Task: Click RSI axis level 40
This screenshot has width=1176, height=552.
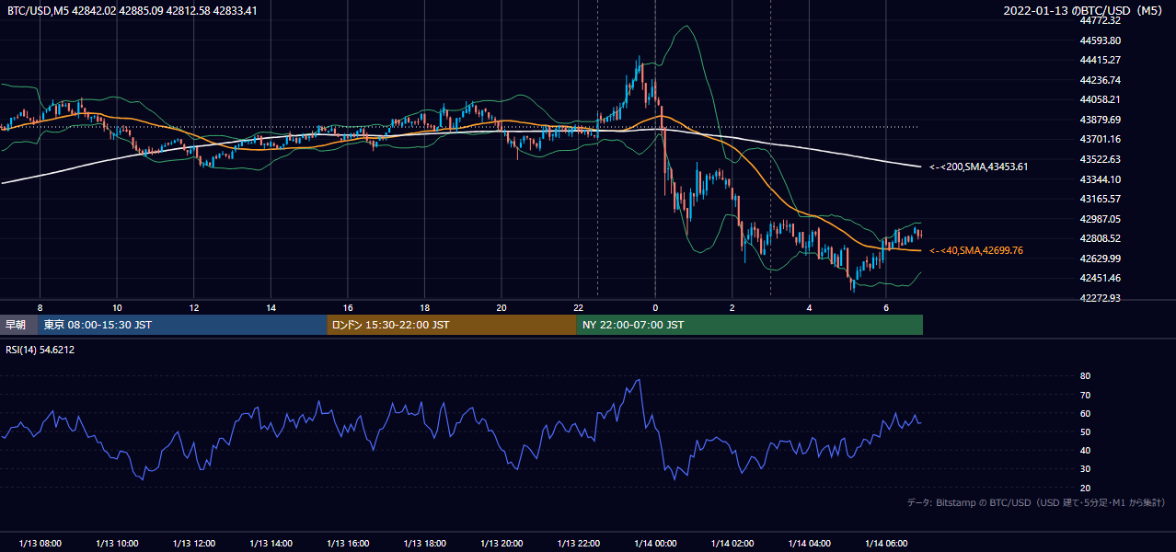Action: click(x=1085, y=450)
